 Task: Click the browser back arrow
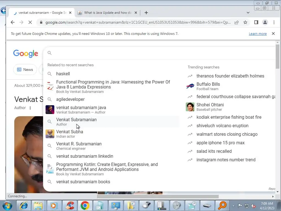[x=13, y=22]
